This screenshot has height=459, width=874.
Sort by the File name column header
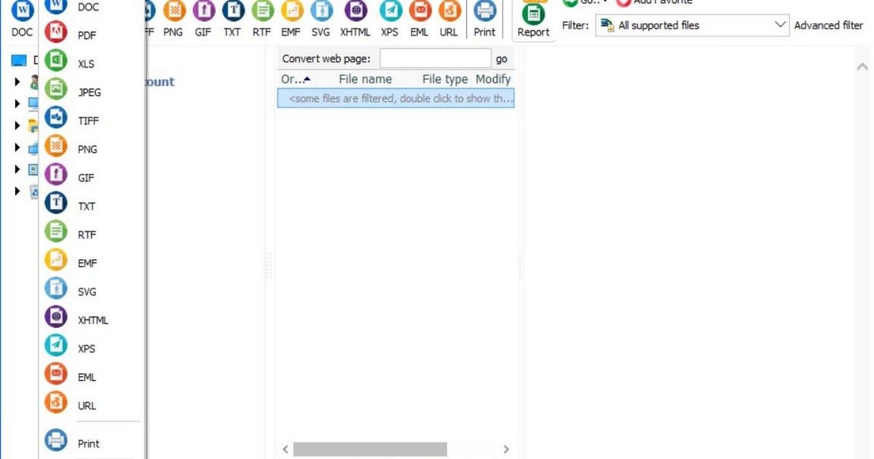pyautogui.click(x=366, y=79)
